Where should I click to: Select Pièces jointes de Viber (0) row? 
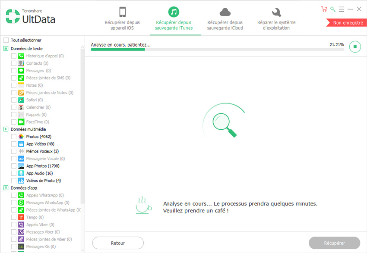(x=41, y=239)
